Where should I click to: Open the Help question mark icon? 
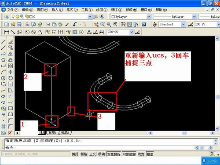point(144,24)
